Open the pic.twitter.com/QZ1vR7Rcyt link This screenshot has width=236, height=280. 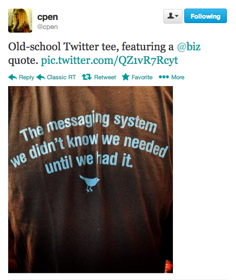(x=109, y=61)
